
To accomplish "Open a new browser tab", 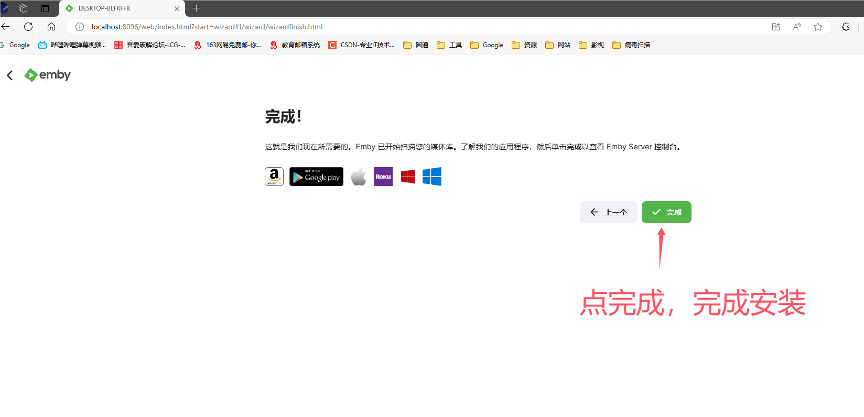I will click(x=197, y=8).
